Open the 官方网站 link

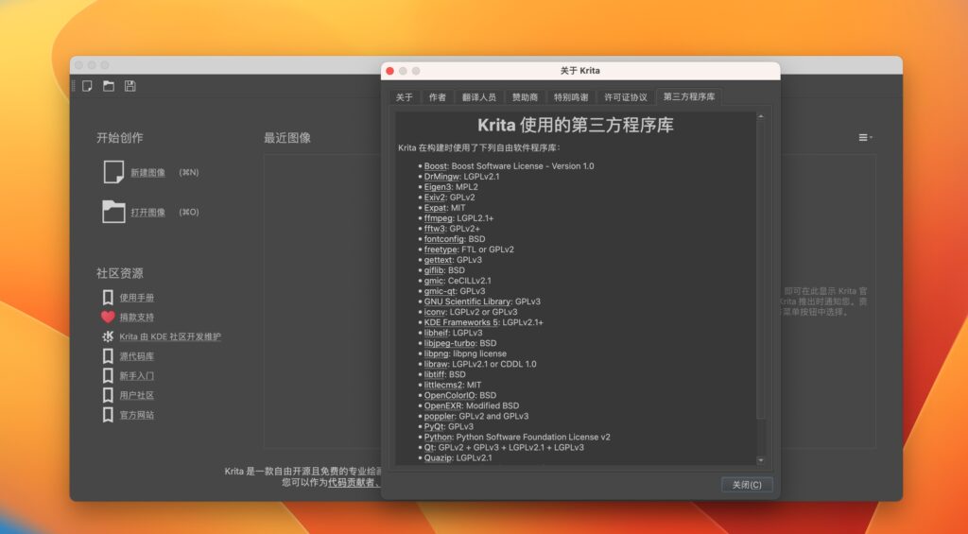(136, 415)
